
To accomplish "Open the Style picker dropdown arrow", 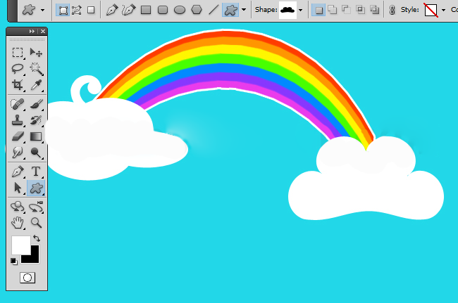I will click(x=443, y=11).
